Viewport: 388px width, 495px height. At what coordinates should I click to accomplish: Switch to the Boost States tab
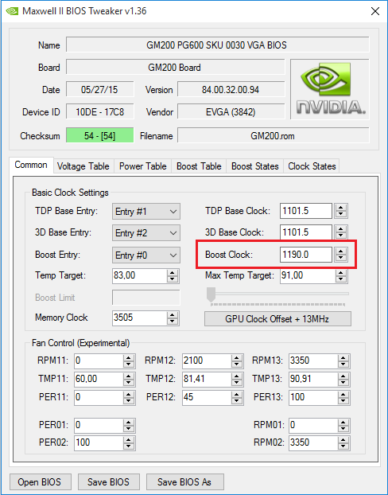[x=255, y=166]
